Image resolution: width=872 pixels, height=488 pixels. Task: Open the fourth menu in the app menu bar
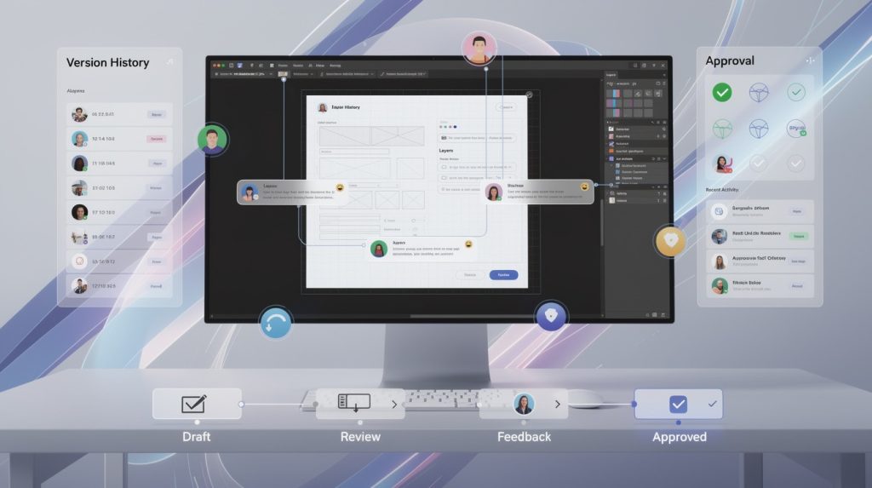(x=336, y=66)
